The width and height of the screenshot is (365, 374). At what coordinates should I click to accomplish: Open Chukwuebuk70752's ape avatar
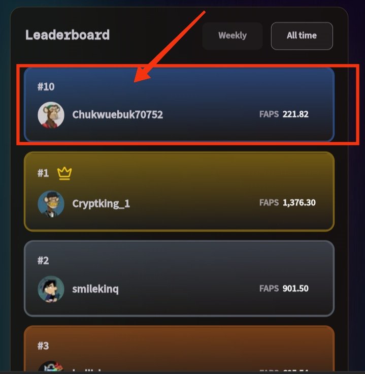pyautogui.click(x=51, y=115)
